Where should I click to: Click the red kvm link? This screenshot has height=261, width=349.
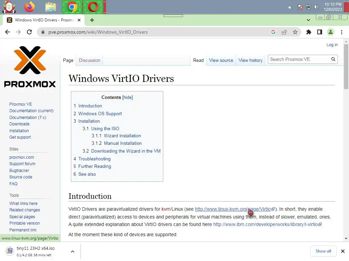coord(166,209)
